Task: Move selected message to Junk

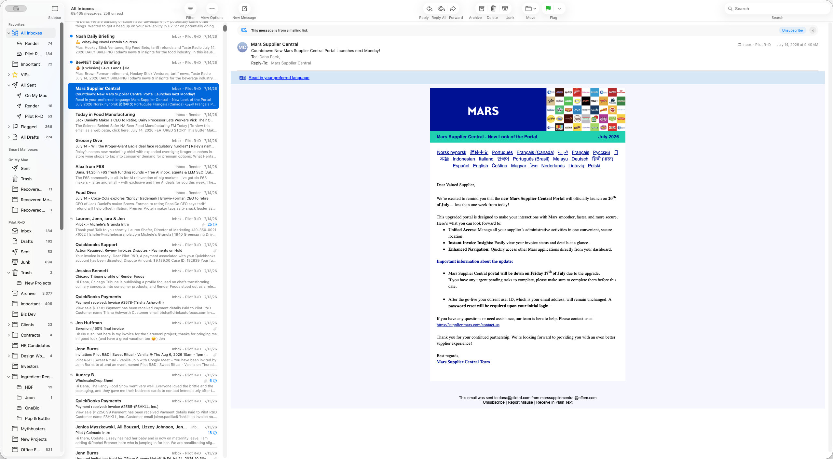Action: click(505, 9)
